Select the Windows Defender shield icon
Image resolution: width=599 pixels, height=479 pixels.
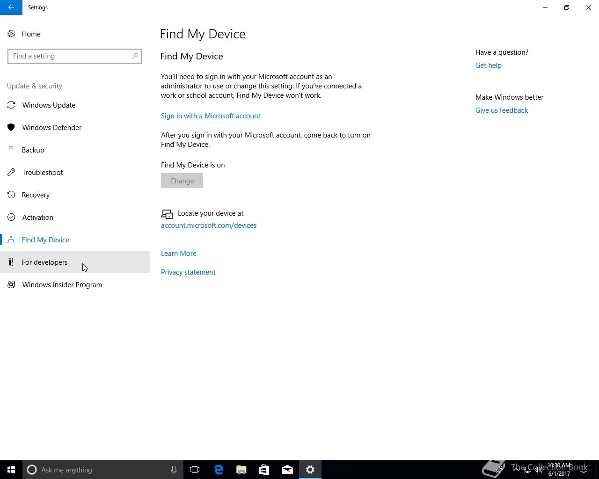[11, 127]
